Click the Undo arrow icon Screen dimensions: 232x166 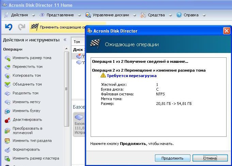[9, 27]
